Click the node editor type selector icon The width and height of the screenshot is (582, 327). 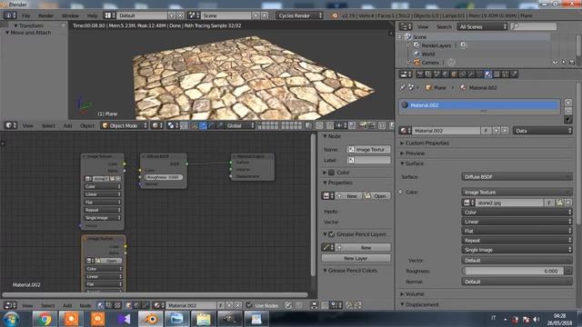pos(10,305)
